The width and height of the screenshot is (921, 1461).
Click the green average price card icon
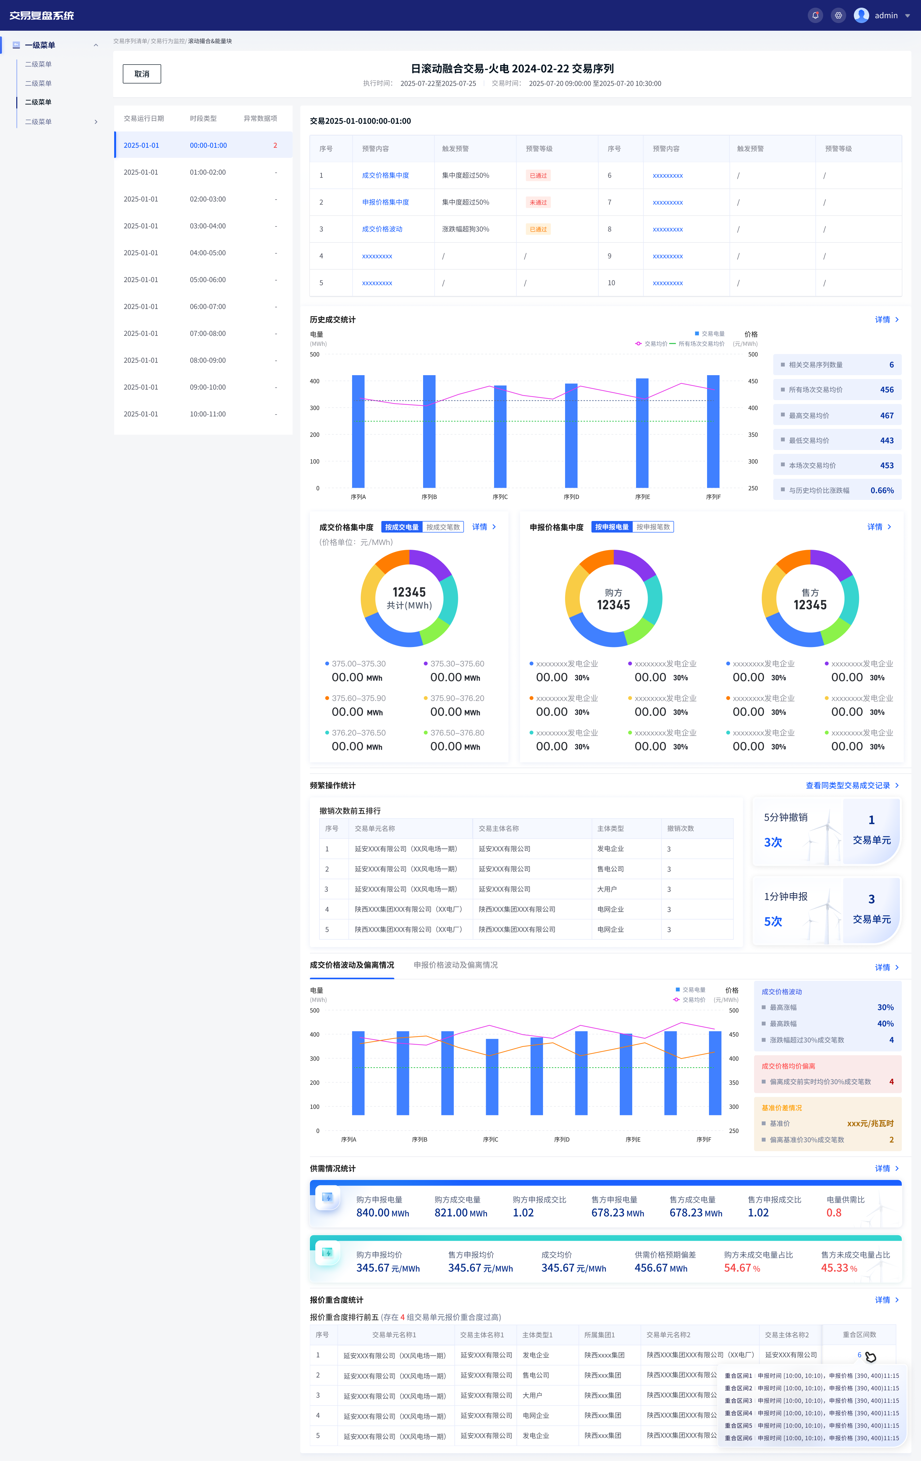coord(328,1252)
